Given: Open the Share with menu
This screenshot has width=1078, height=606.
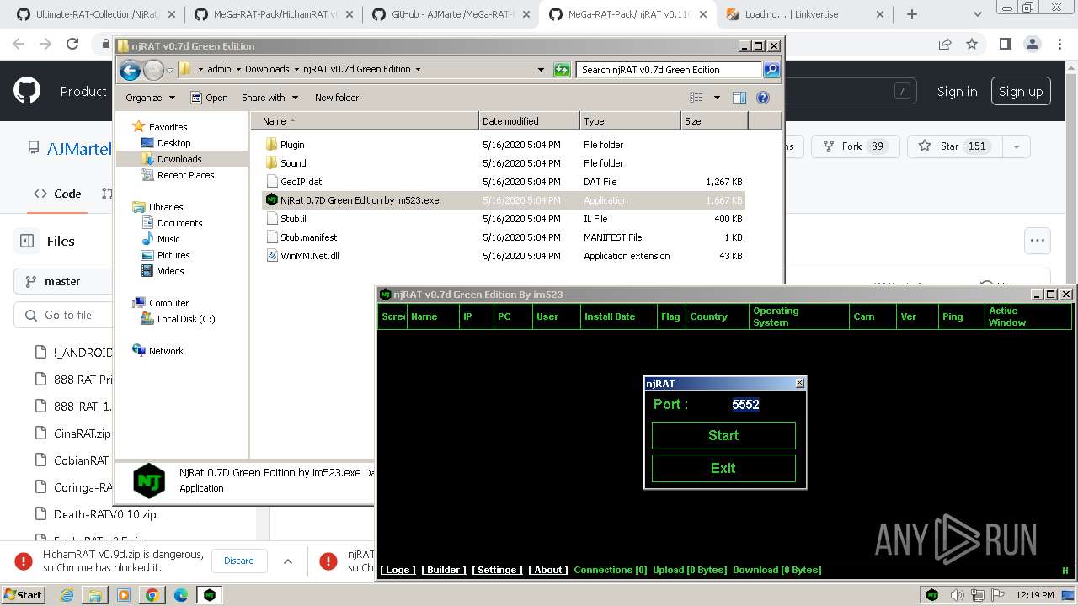Looking at the screenshot, I should [269, 98].
